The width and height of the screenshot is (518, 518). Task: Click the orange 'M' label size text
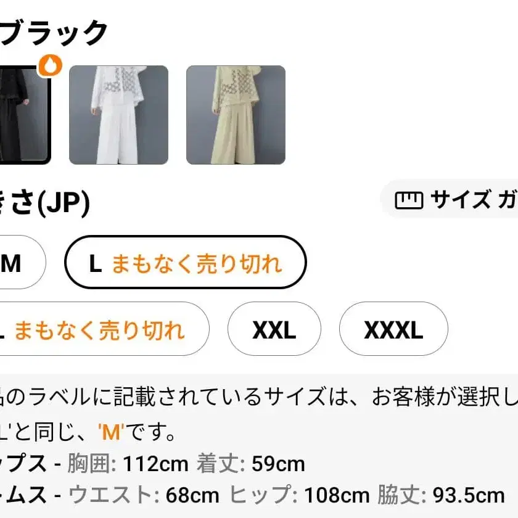click(112, 432)
